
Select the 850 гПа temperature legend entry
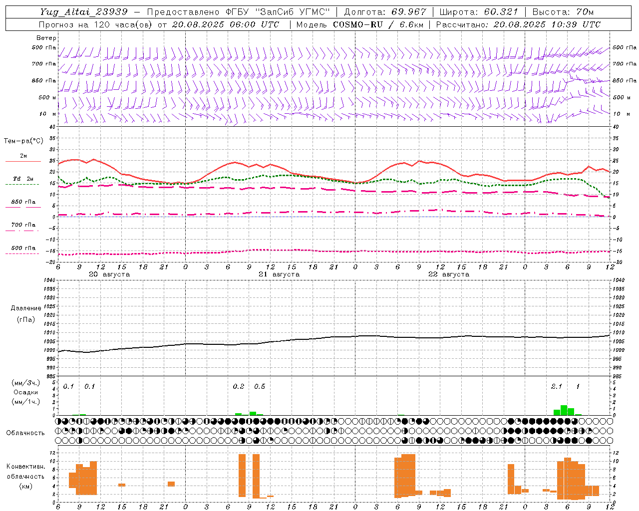point(23,205)
